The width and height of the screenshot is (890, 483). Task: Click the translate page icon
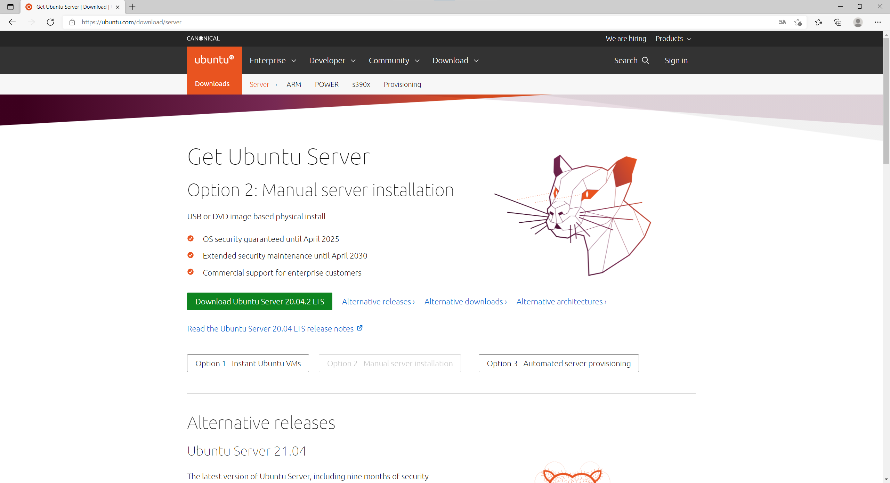[x=782, y=22]
